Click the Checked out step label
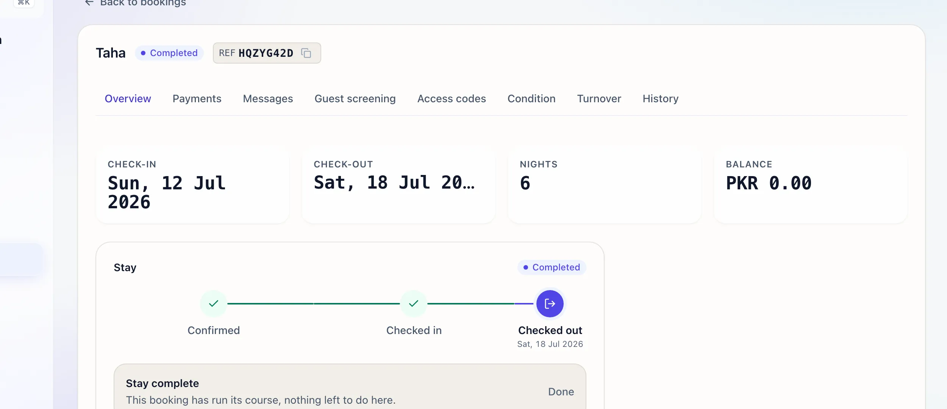 click(x=550, y=330)
